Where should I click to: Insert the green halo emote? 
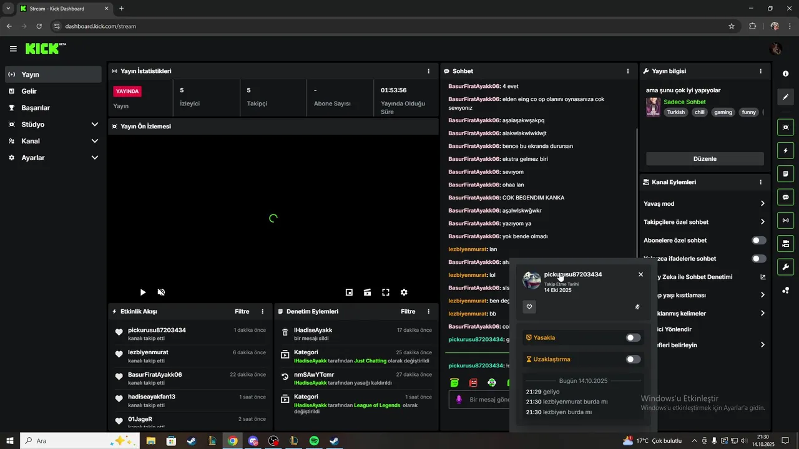[x=454, y=382]
